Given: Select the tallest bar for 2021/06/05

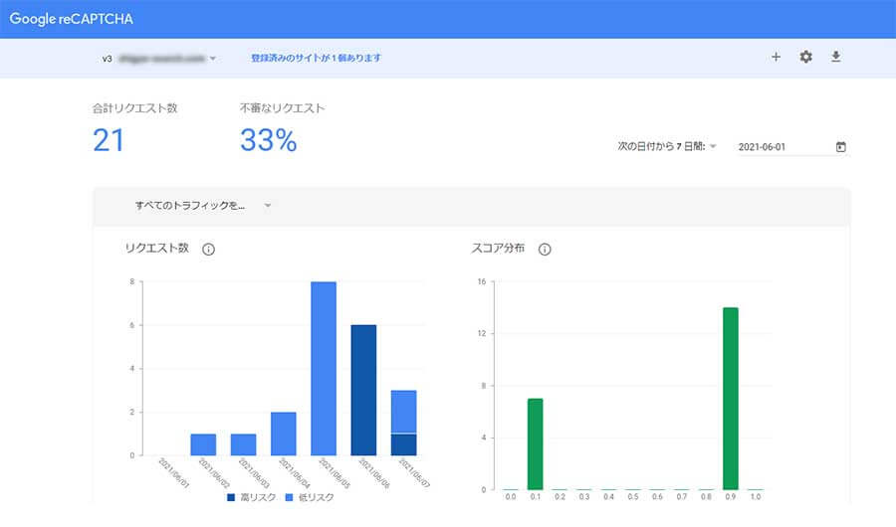Looking at the screenshot, I should click(x=324, y=368).
